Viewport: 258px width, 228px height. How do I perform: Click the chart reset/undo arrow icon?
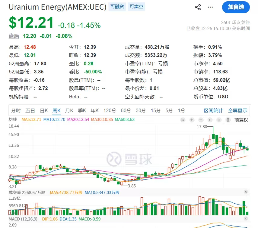tap(183, 120)
